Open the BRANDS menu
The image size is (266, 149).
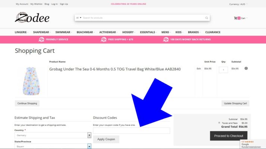click(x=194, y=32)
